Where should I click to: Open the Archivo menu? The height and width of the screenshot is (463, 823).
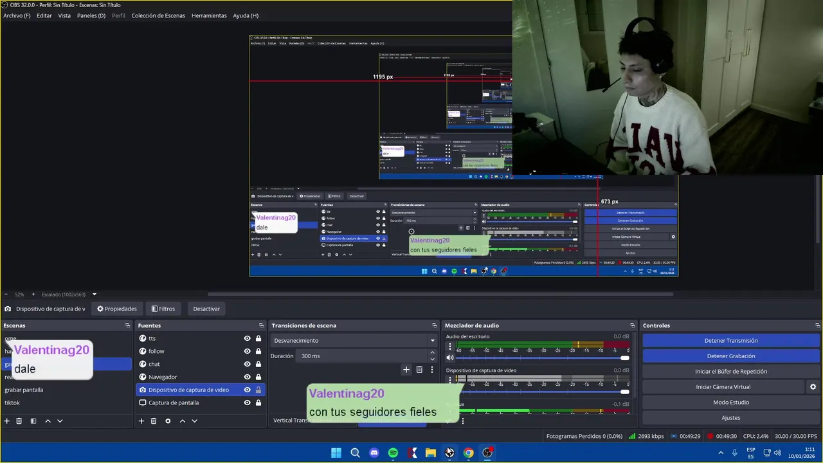[17, 15]
